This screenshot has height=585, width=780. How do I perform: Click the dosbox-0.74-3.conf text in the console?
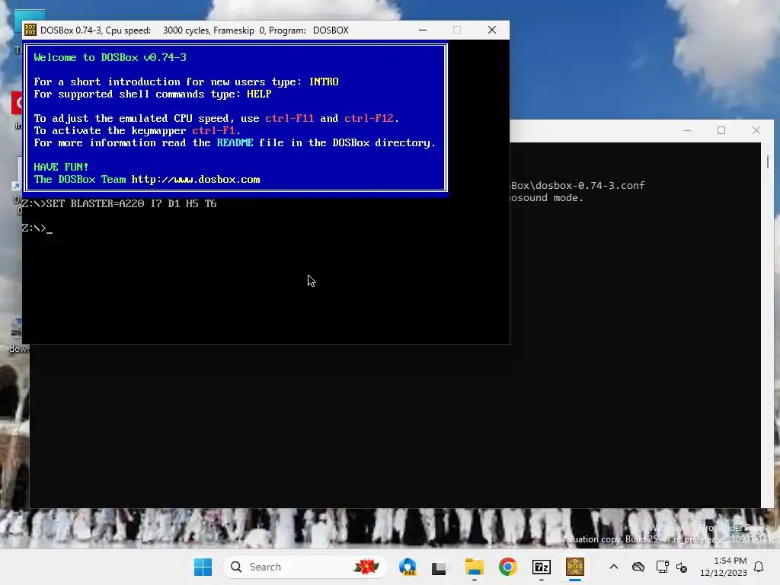point(590,186)
